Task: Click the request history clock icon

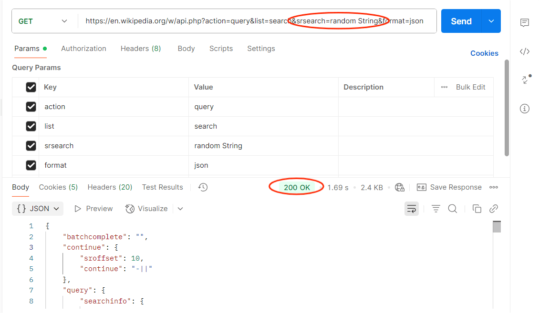Action: [x=203, y=187]
